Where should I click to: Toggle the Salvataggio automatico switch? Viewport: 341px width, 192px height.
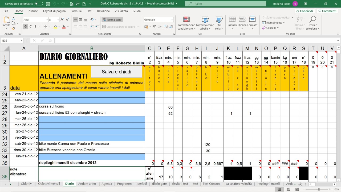click(x=39, y=4)
